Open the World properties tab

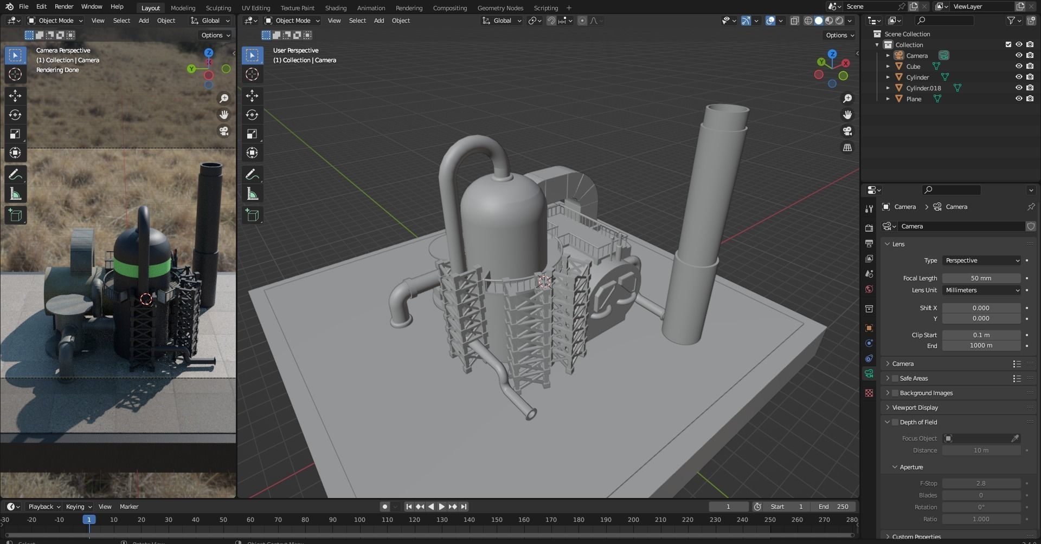[x=869, y=289]
